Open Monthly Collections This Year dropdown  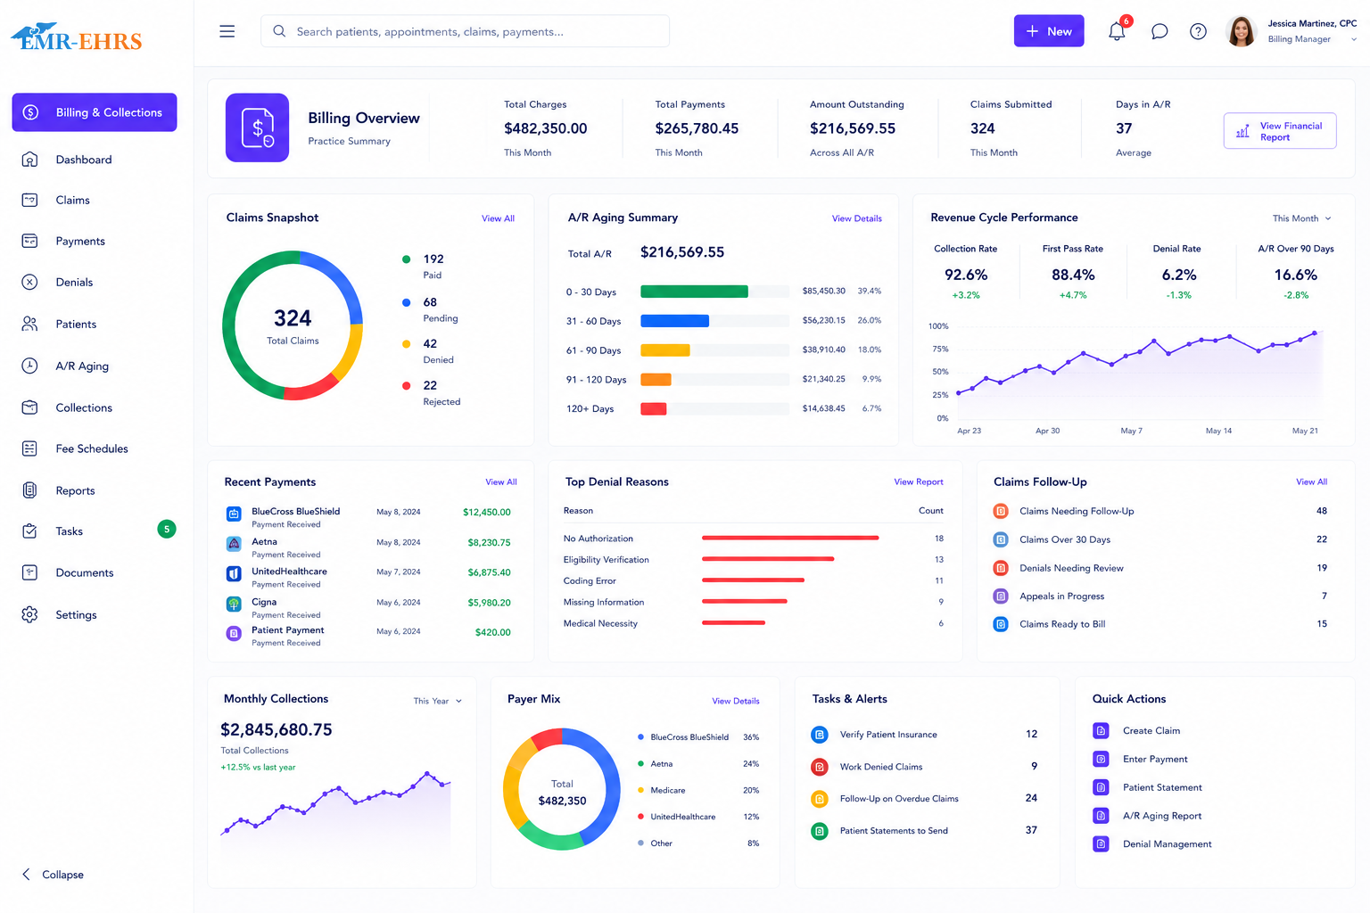click(438, 701)
